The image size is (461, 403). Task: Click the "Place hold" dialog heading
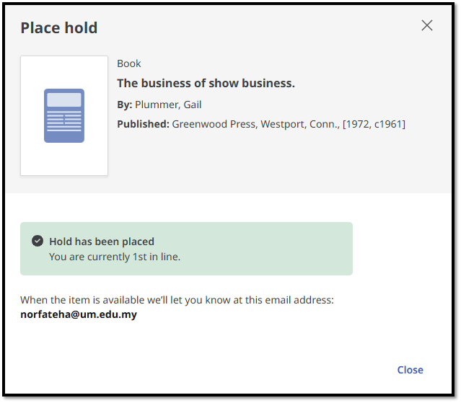coord(59,28)
